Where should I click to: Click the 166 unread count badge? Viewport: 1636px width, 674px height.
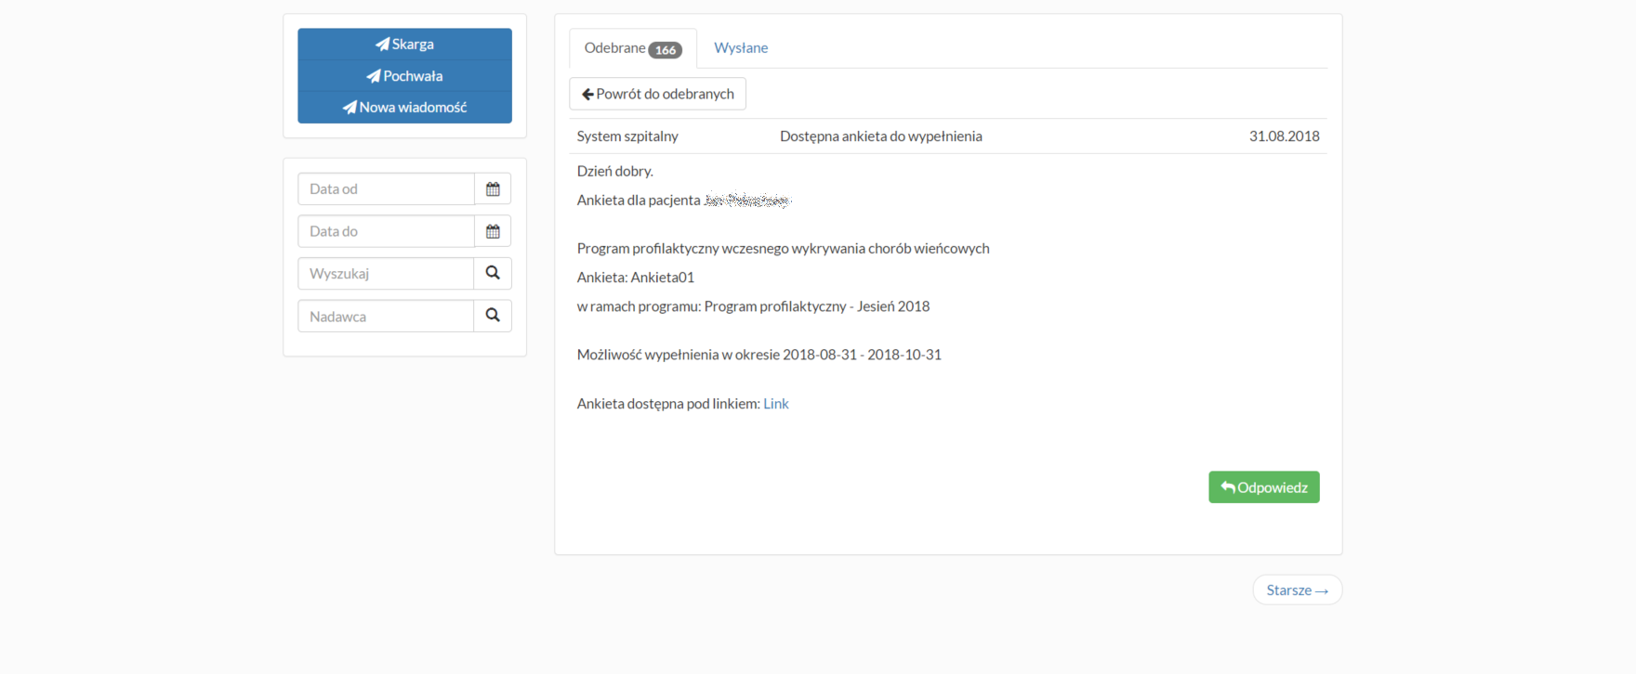(666, 50)
